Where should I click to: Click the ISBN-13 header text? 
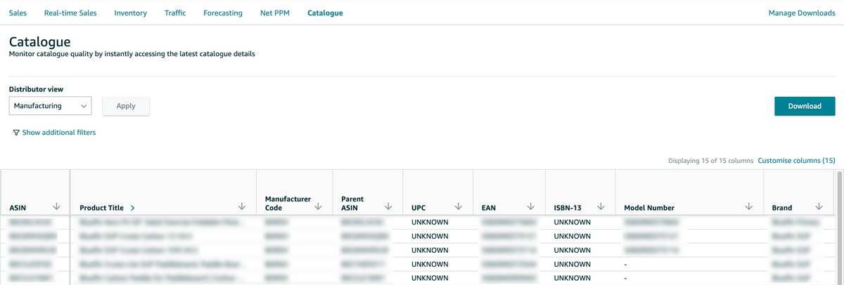pyautogui.click(x=569, y=208)
